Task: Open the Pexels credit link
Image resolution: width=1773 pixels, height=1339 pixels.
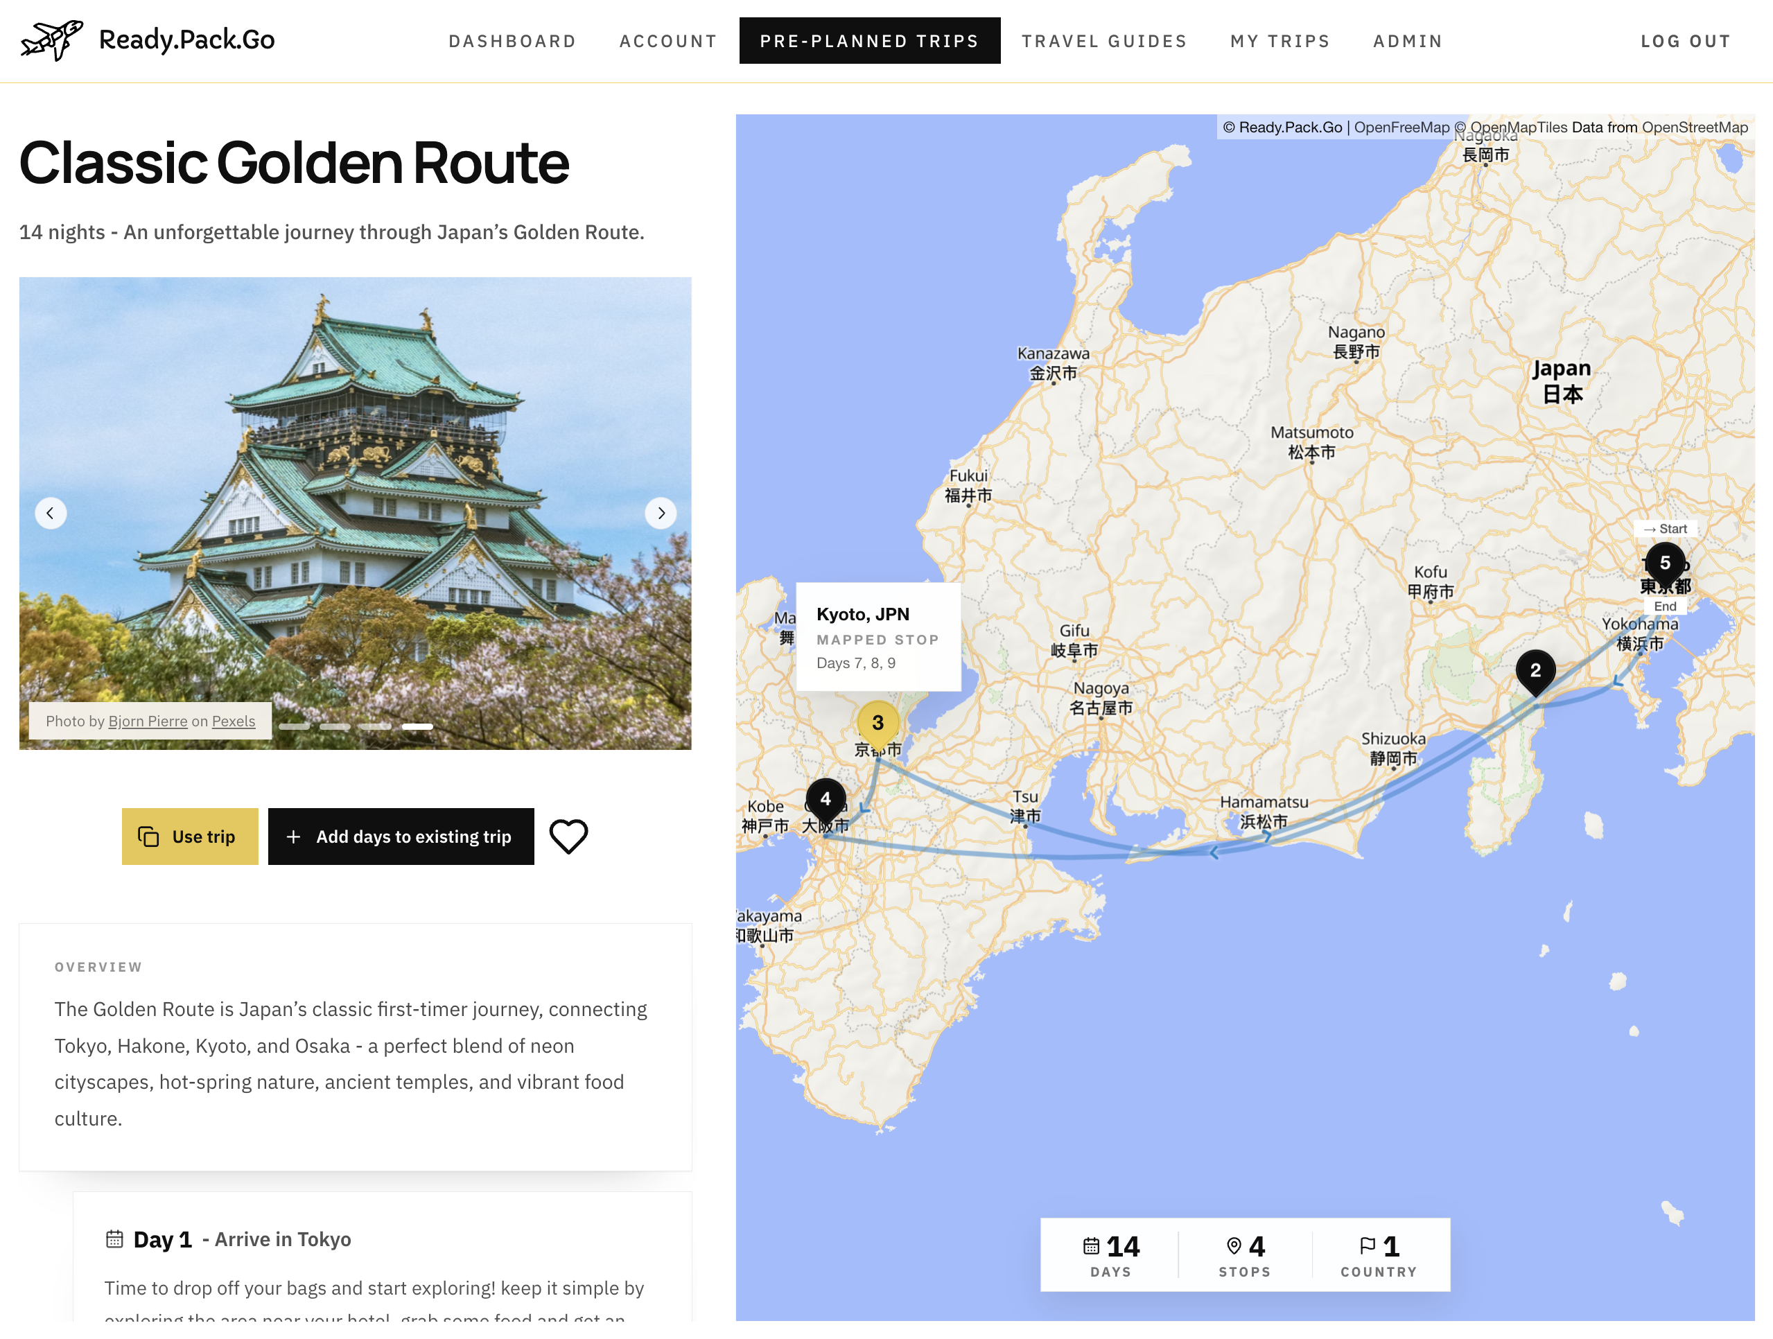Action: click(x=234, y=721)
